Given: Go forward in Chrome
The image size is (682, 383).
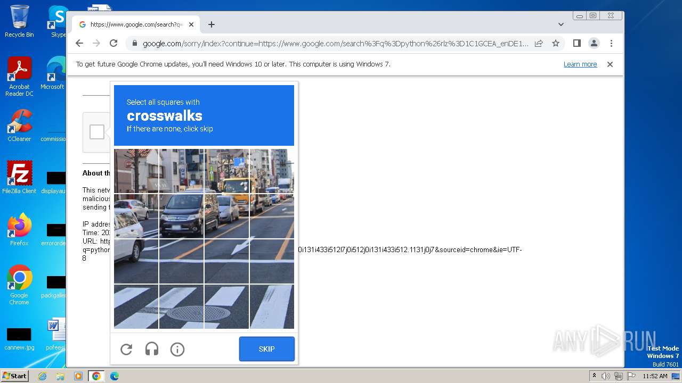Looking at the screenshot, I should [x=96, y=43].
